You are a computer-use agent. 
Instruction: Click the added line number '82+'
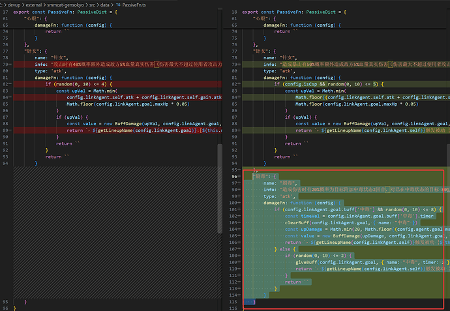coord(236,84)
